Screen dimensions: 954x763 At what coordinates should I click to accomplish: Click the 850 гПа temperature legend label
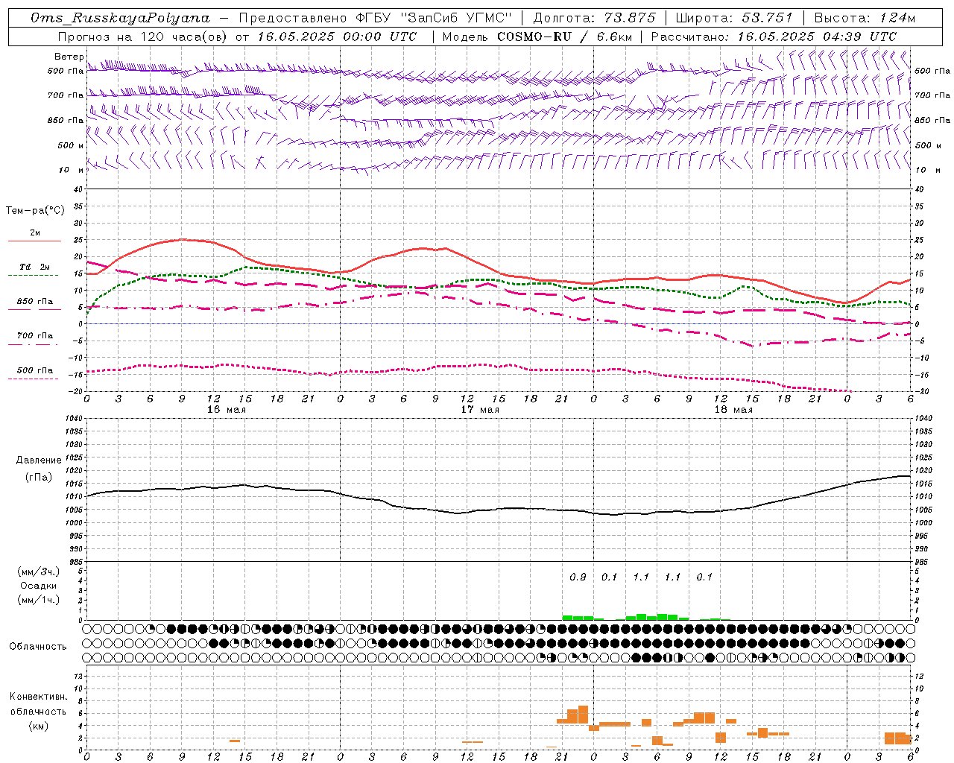pos(35,302)
